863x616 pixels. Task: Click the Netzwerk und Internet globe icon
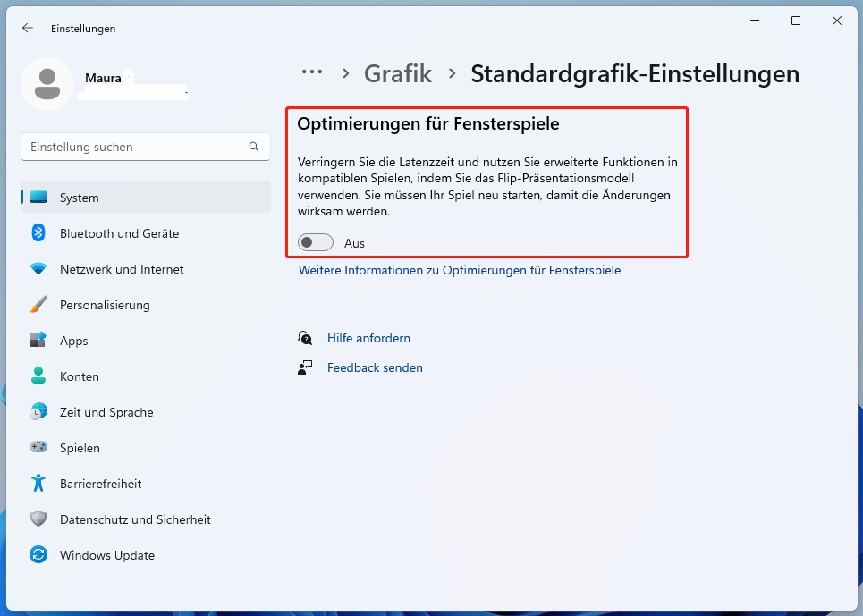(x=39, y=269)
